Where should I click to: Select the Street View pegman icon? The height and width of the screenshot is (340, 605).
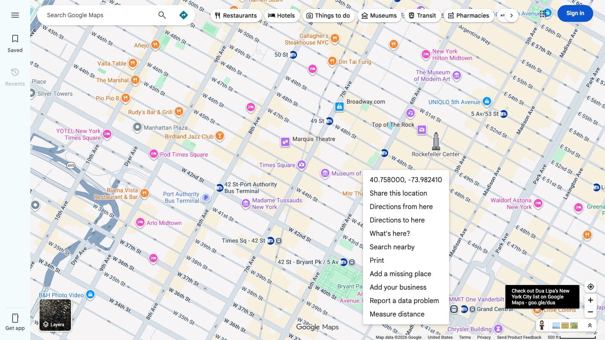(542, 325)
